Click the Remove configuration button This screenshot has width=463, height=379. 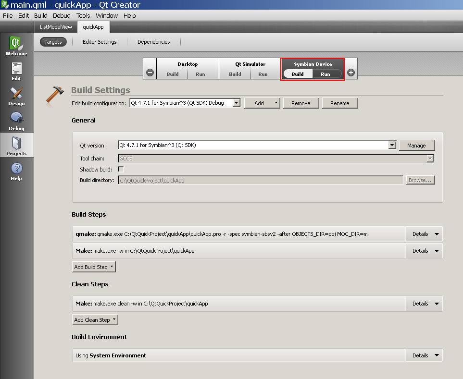coord(301,103)
